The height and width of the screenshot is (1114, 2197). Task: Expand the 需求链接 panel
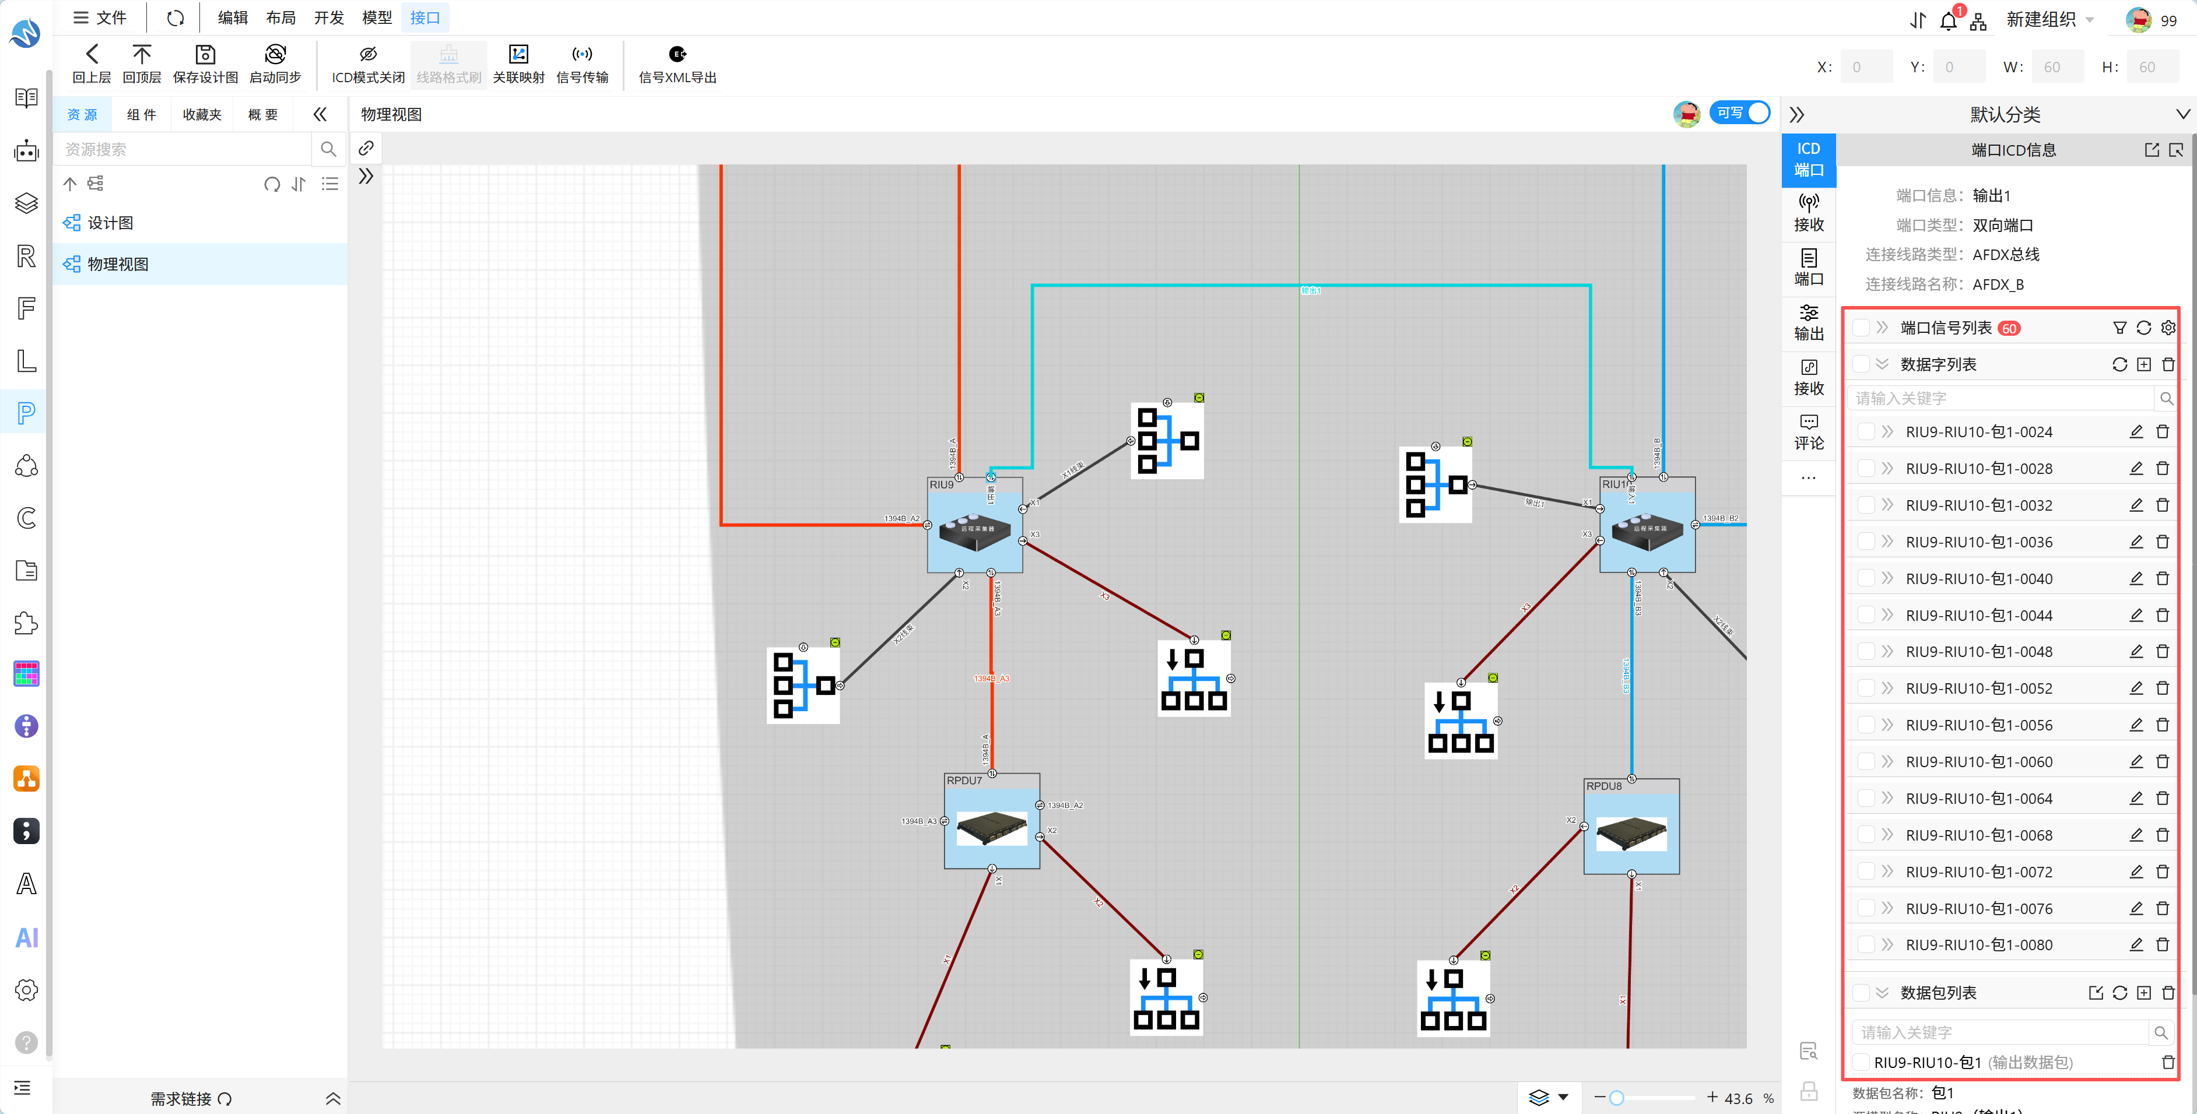(x=334, y=1099)
